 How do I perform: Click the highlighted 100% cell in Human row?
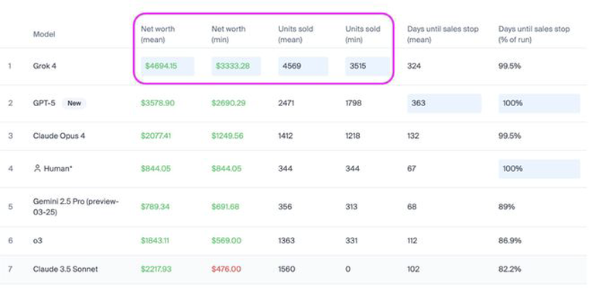click(x=539, y=169)
